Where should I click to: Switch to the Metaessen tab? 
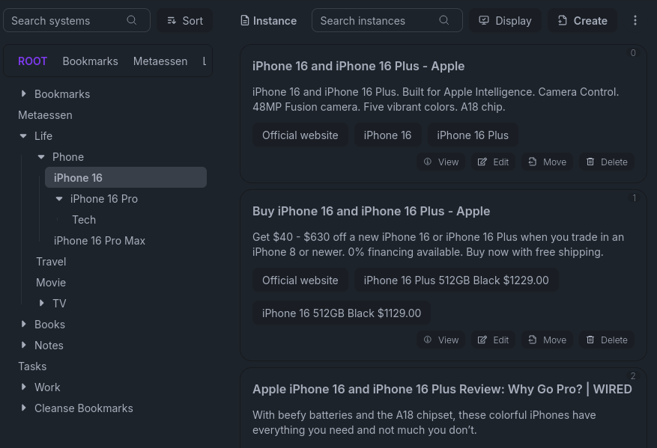click(160, 61)
